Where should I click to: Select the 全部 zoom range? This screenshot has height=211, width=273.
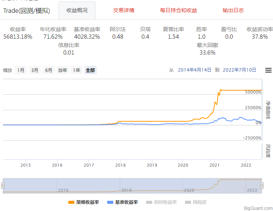90,70
